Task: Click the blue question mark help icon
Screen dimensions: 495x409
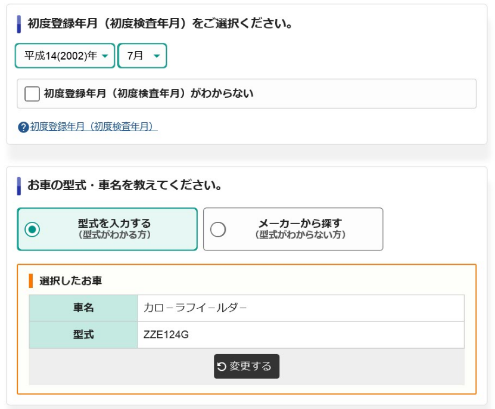Action: 23,127
